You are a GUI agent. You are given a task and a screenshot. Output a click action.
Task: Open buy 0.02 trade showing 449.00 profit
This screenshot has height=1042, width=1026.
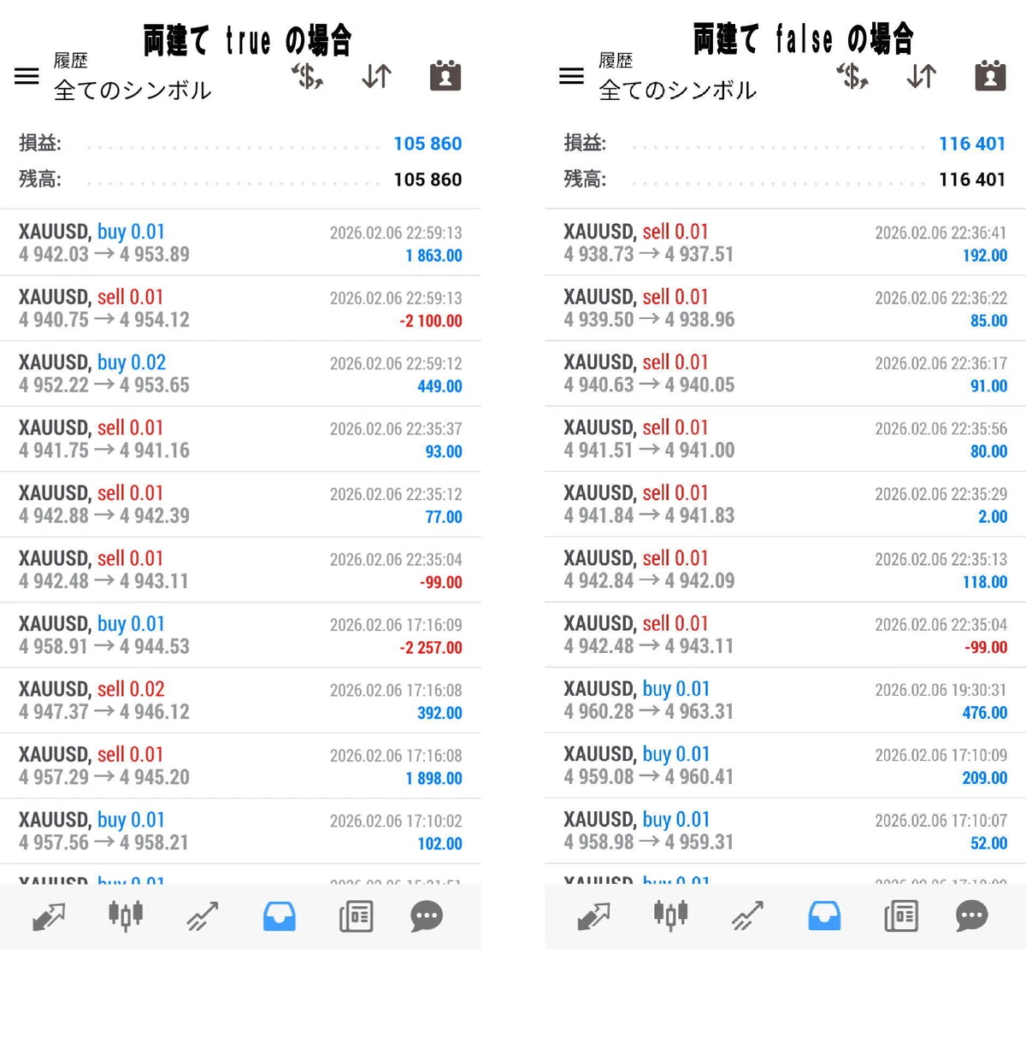240,374
